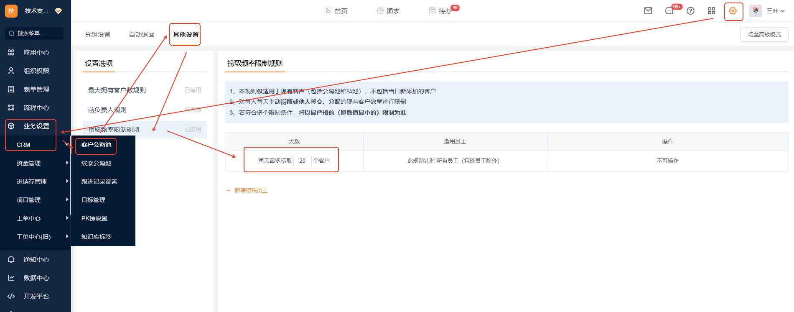Image resolution: width=794 pixels, height=312 pixels.
Task: Click the 搜索菜单 search field
Action: tap(34, 33)
